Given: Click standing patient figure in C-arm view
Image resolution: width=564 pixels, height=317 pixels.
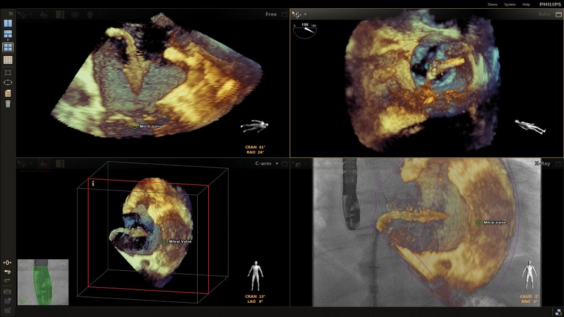Looking at the screenshot, I should click(x=255, y=276).
